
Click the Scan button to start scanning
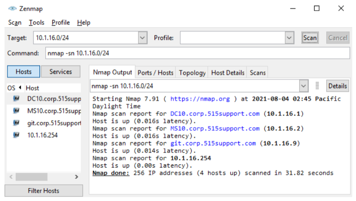coord(310,38)
